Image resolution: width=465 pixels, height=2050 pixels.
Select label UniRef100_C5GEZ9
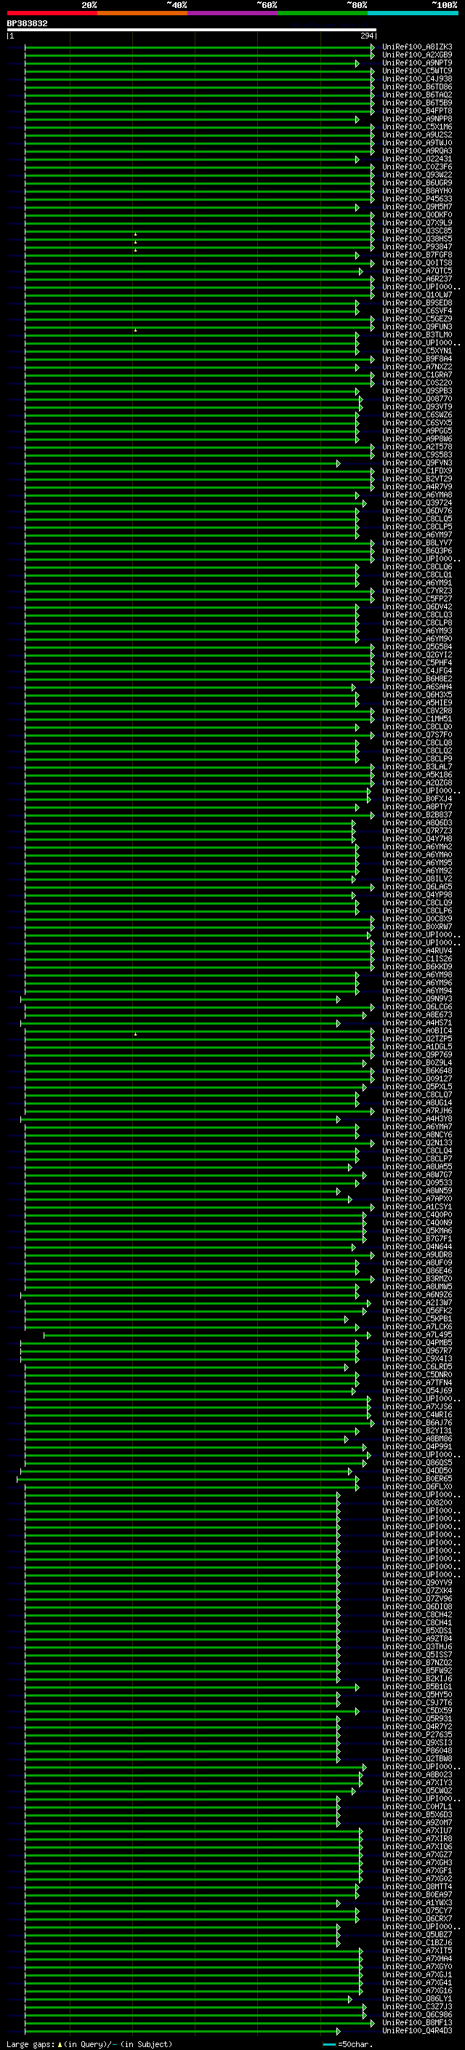pyautogui.click(x=417, y=319)
